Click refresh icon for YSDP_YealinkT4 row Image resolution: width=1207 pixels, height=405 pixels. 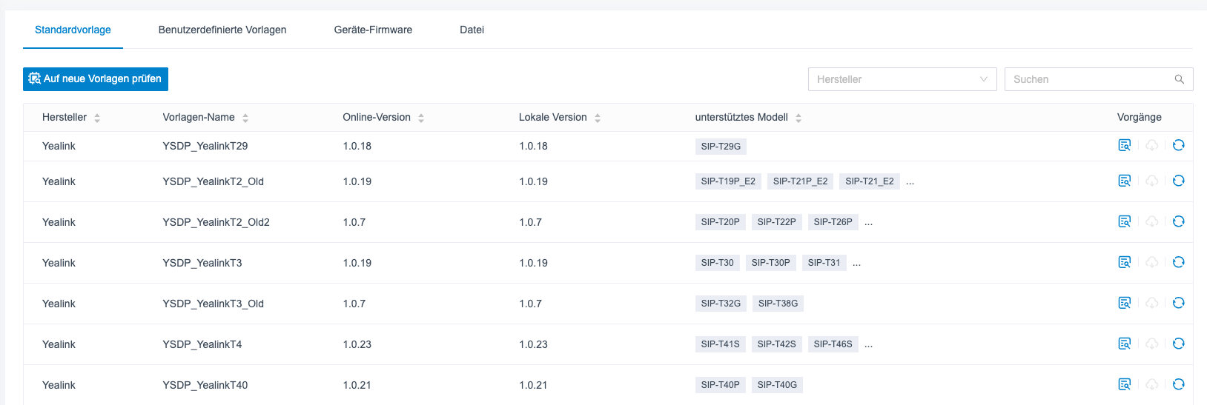(x=1178, y=344)
